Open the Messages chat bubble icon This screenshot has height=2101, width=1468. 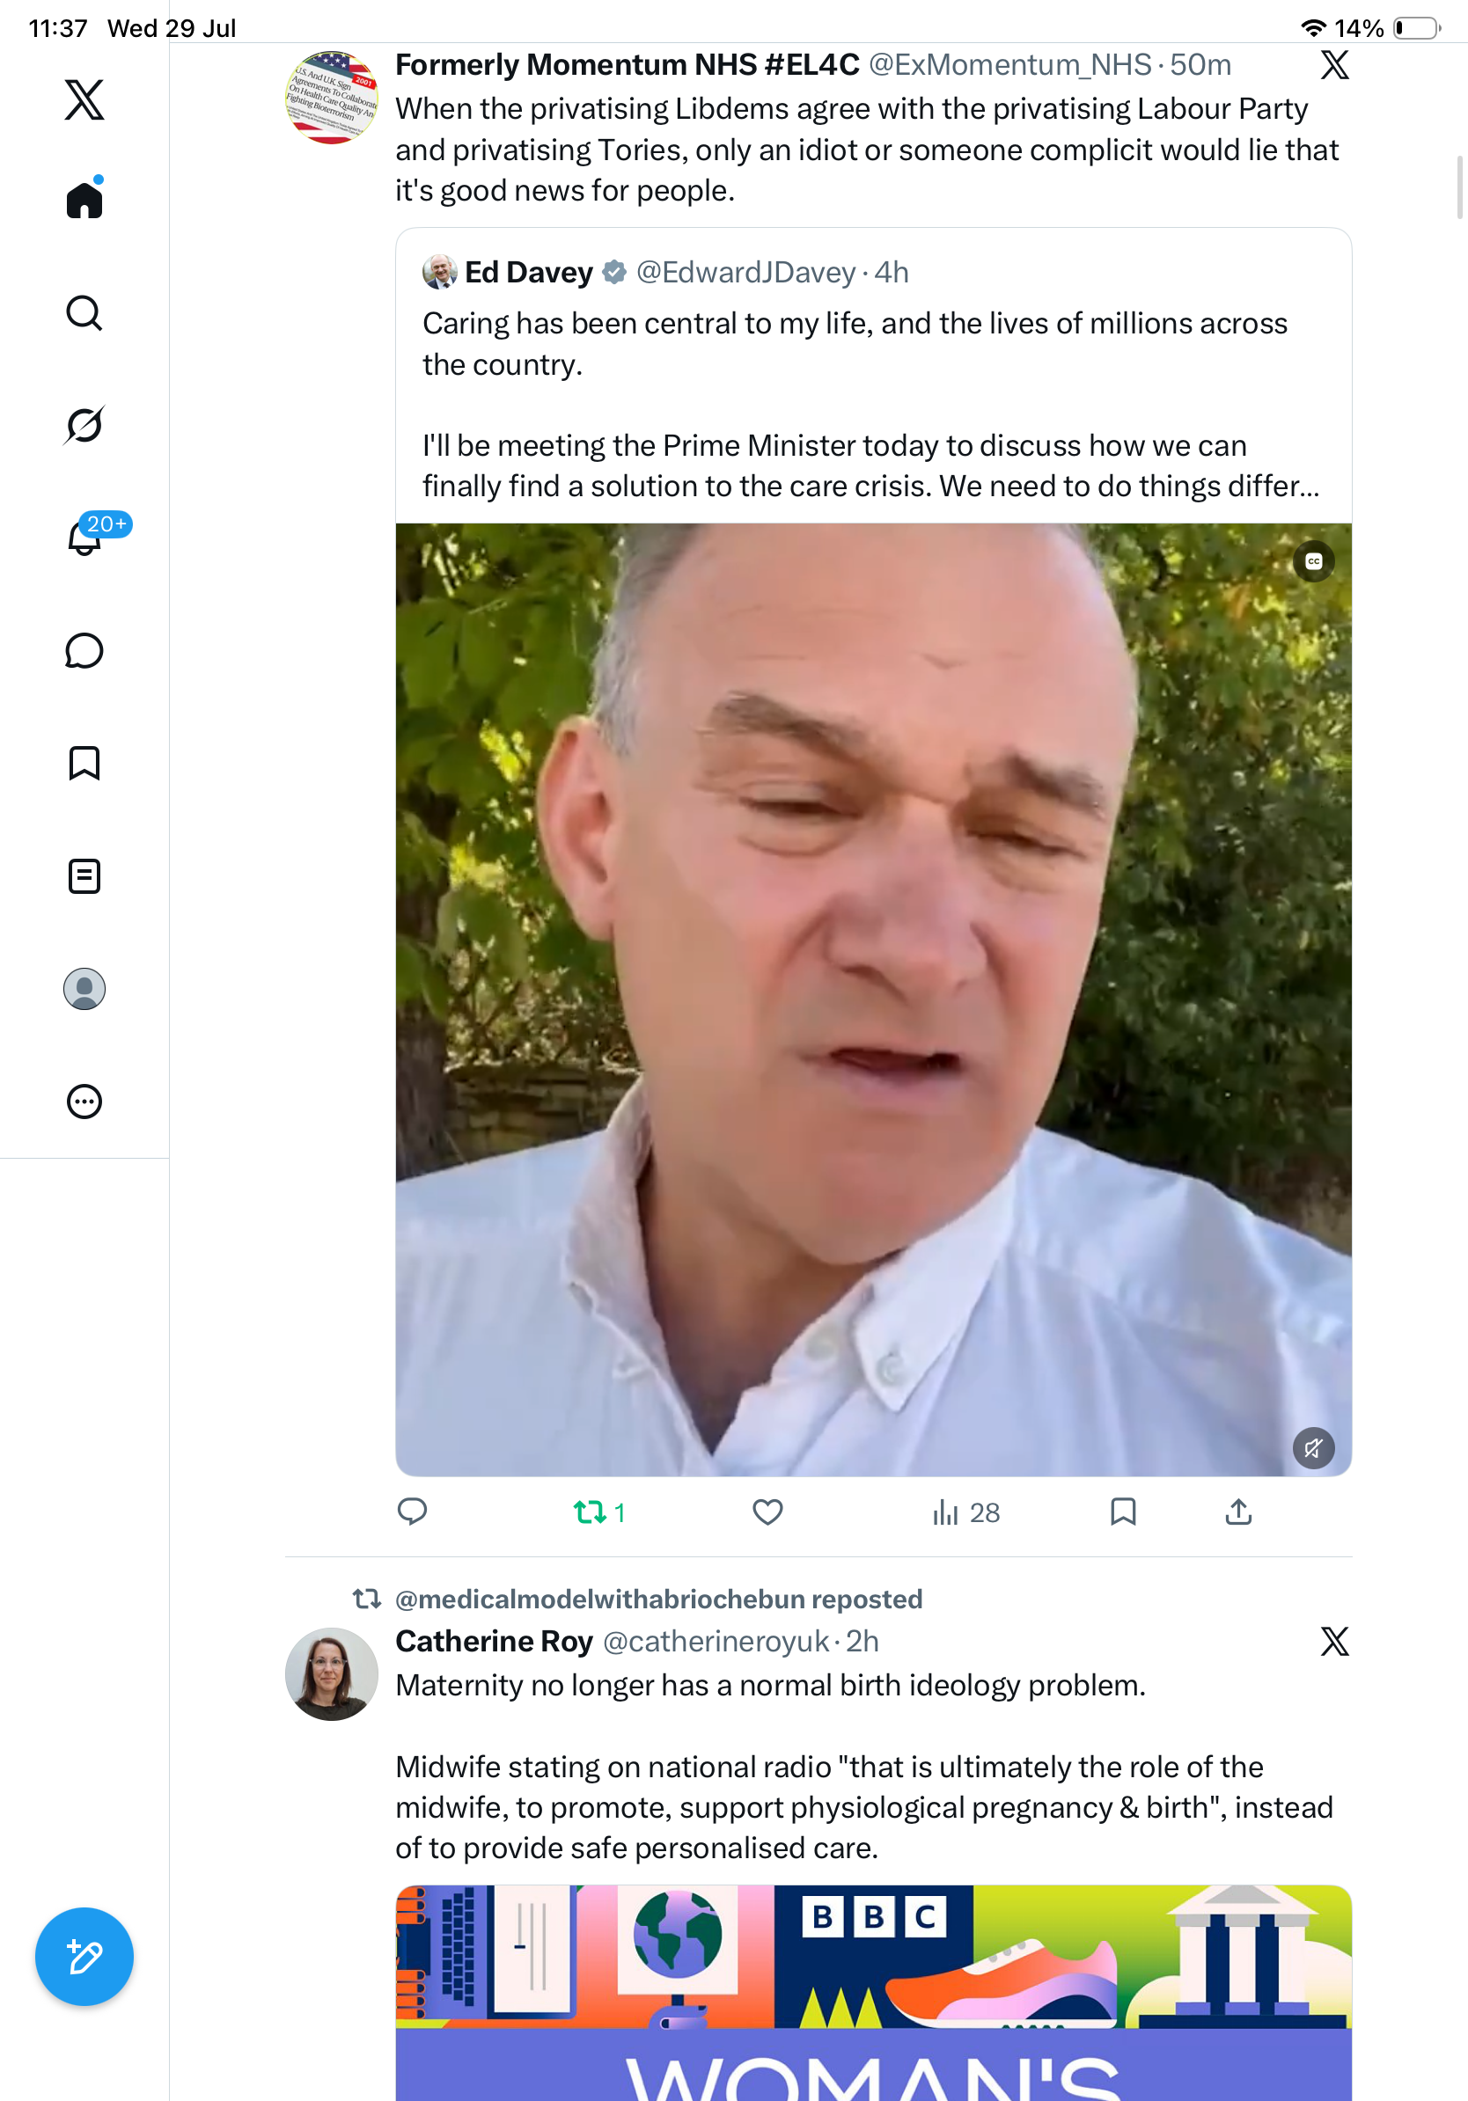[84, 650]
